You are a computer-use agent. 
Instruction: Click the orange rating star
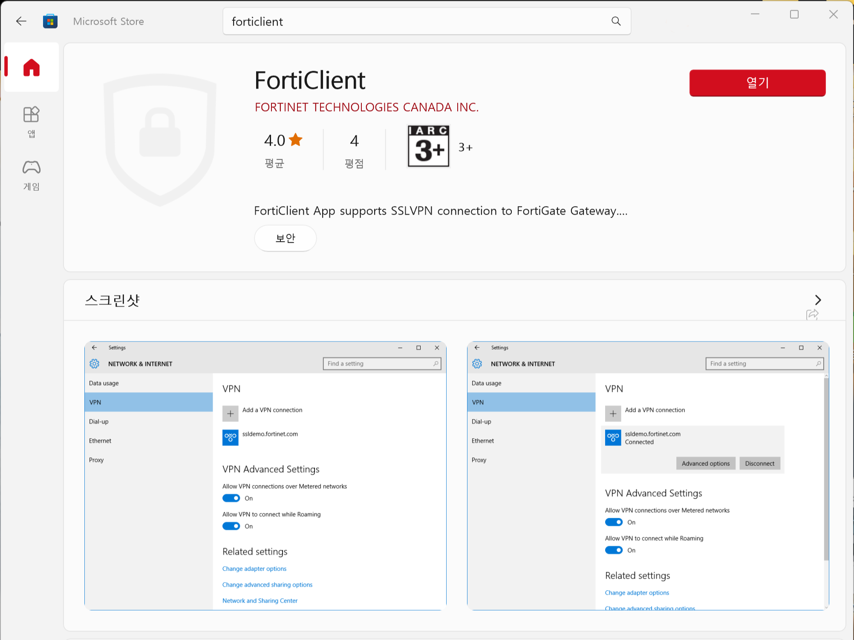pos(295,140)
